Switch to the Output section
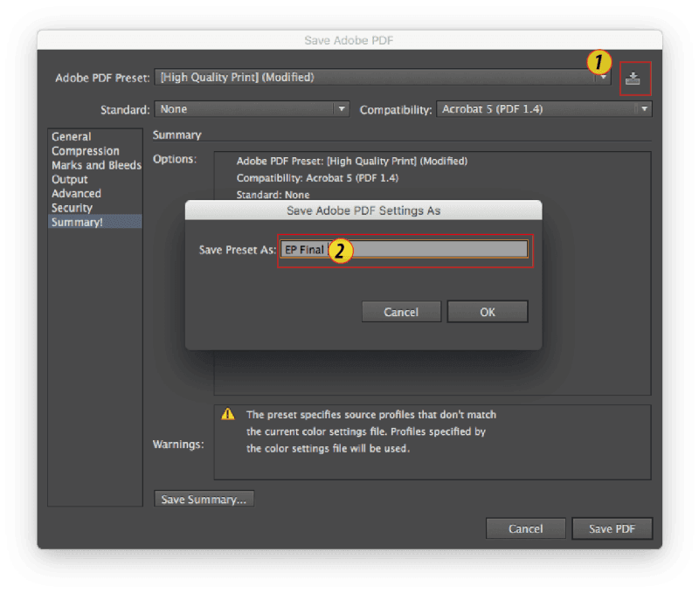This screenshot has height=593, width=699. (x=70, y=179)
